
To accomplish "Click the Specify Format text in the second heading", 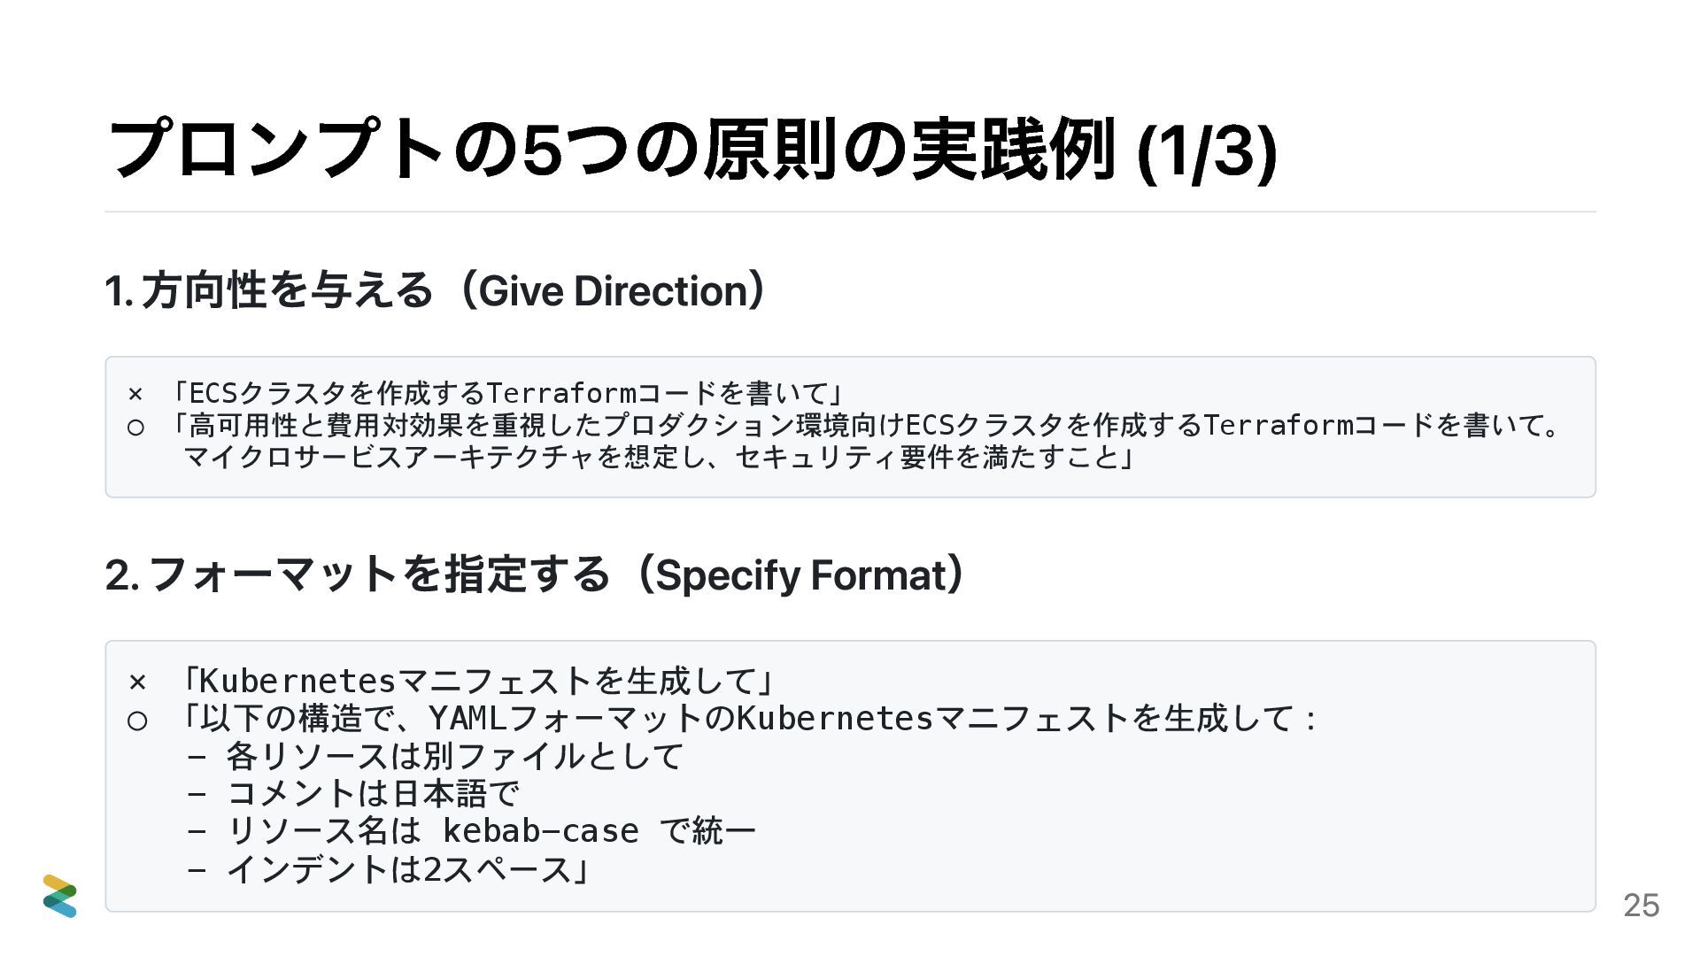I will [x=800, y=575].
